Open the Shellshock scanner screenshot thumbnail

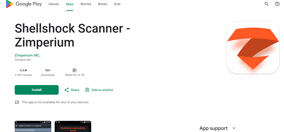(x=33, y=126)
